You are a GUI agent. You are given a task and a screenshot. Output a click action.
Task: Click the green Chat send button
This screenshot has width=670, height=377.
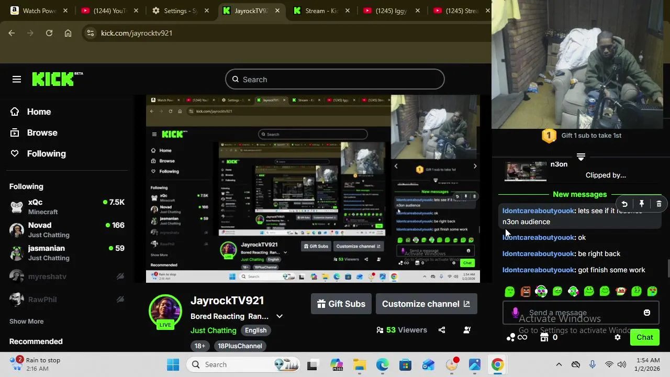click(645, 338)
